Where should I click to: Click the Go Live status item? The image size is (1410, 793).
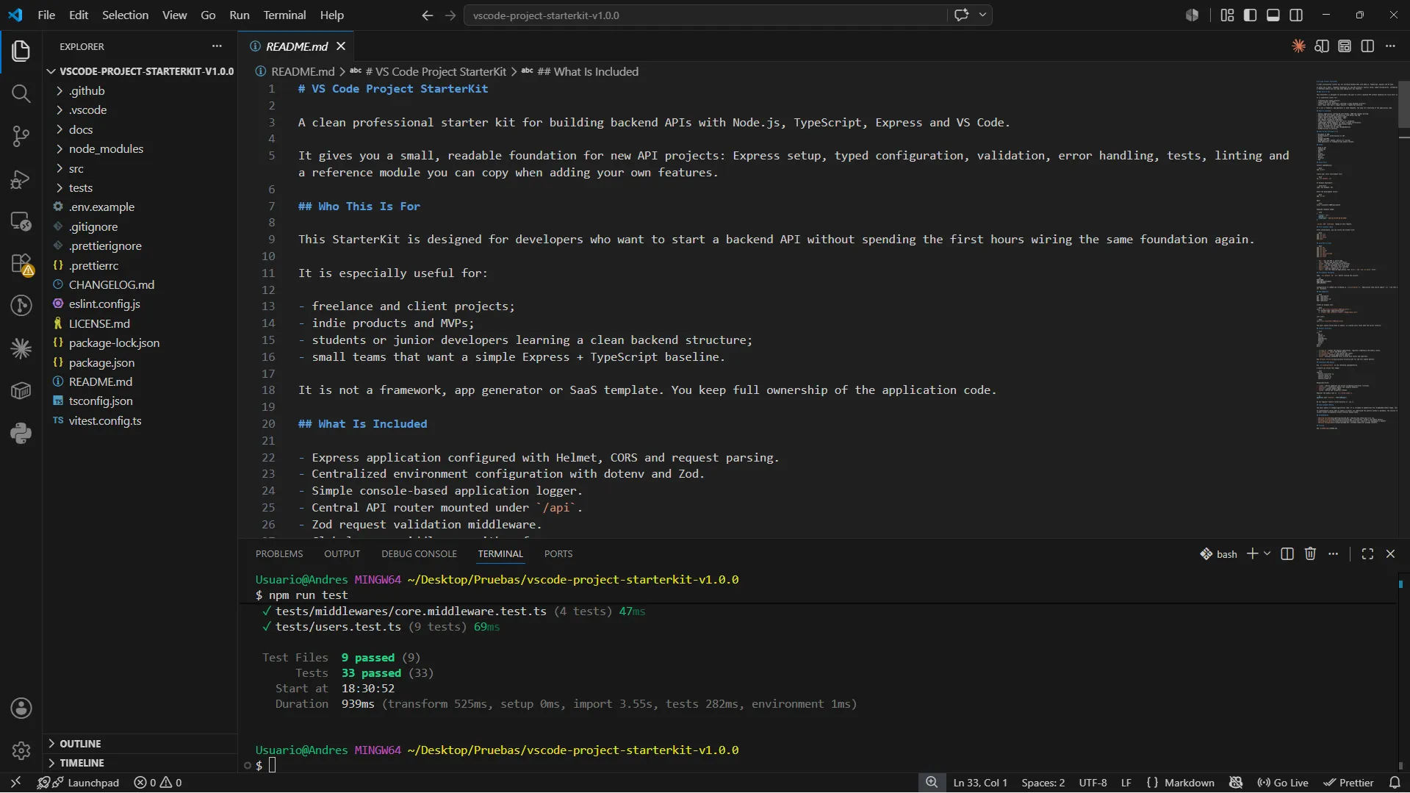tap(1283, 783)
